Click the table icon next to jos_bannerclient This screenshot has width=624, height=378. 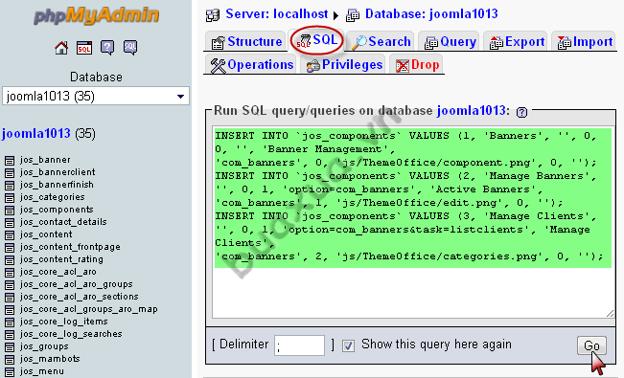click(x=10, y=172)
